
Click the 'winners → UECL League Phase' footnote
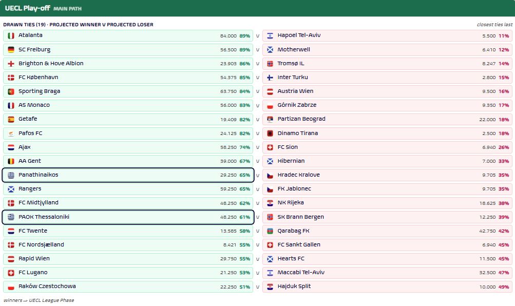click(x=39, y=300)
